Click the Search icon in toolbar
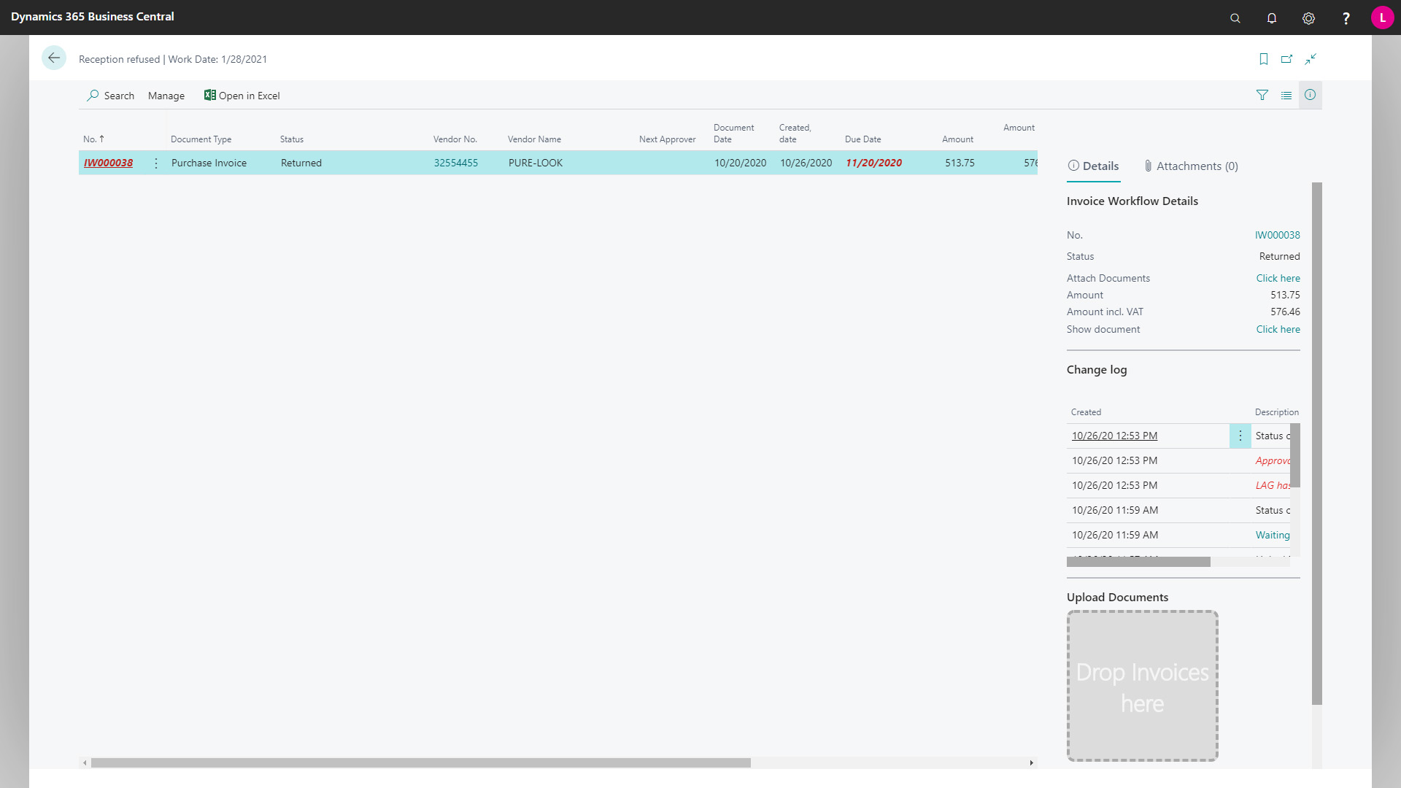The height and width of the screenshot is (788, 1401). (93, 96)
